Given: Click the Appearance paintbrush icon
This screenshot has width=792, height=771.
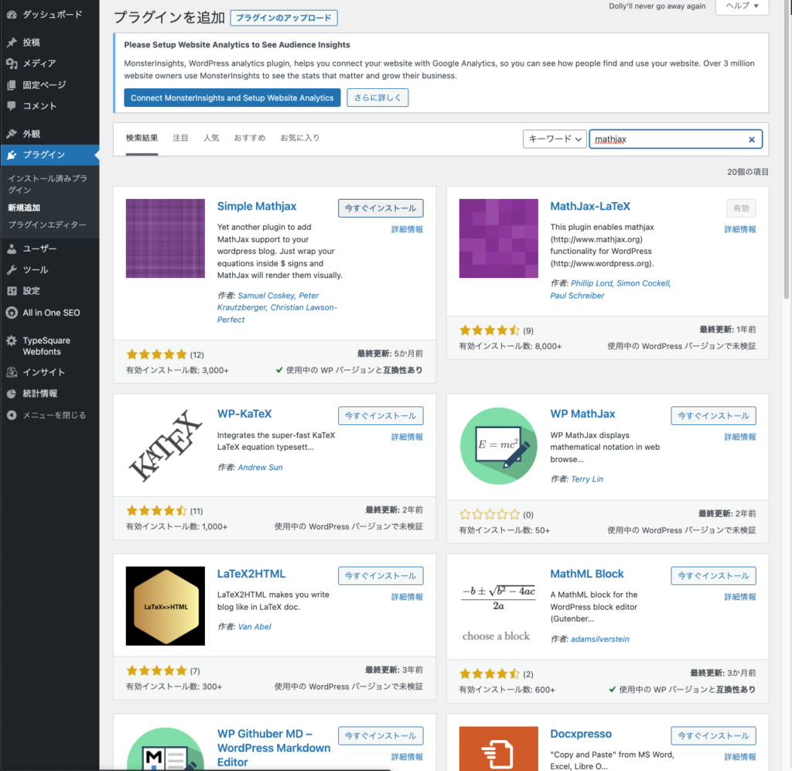Looking at the screenshot, I should (x=12, y=134).
